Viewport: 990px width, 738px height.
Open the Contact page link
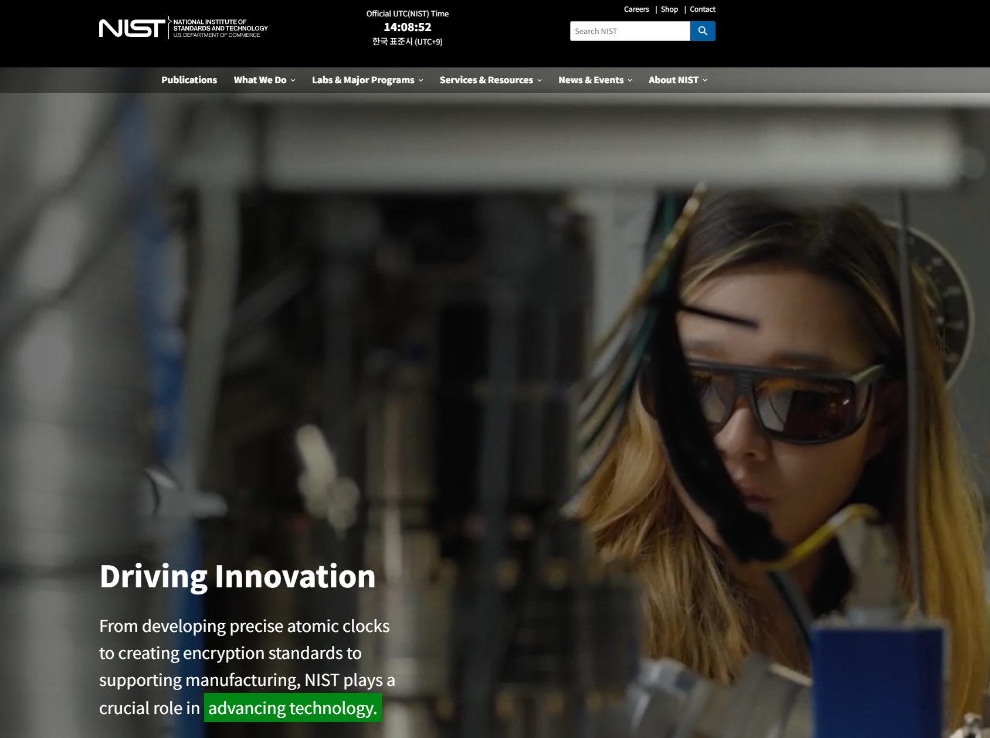click(702, 9)
